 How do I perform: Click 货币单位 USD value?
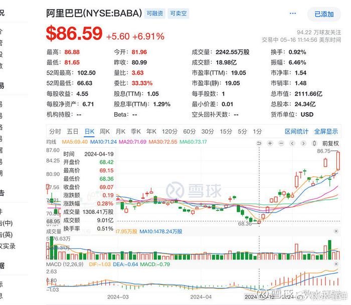tap(307, 115)
